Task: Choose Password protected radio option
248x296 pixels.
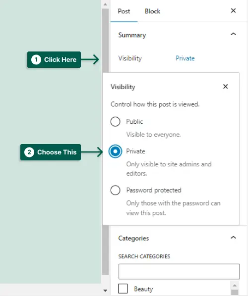Action: [115, 190]
